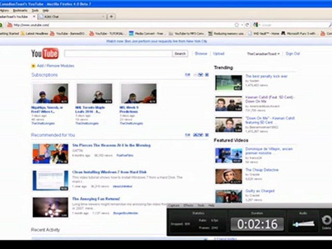Viewport: 332px width, 249px height.
Task: Open the Browse link
Action: coord(201,54)
